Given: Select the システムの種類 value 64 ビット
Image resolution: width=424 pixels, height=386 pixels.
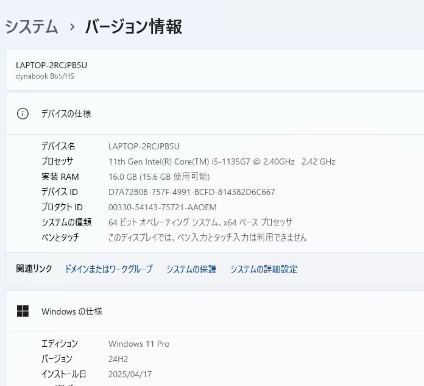Looking at the screenshot, I should (200, 222).
